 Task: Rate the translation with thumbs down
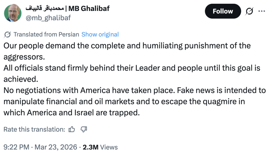(84, 130)
